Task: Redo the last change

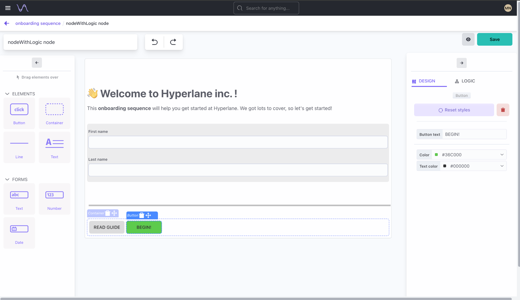Action: (173, 42)
